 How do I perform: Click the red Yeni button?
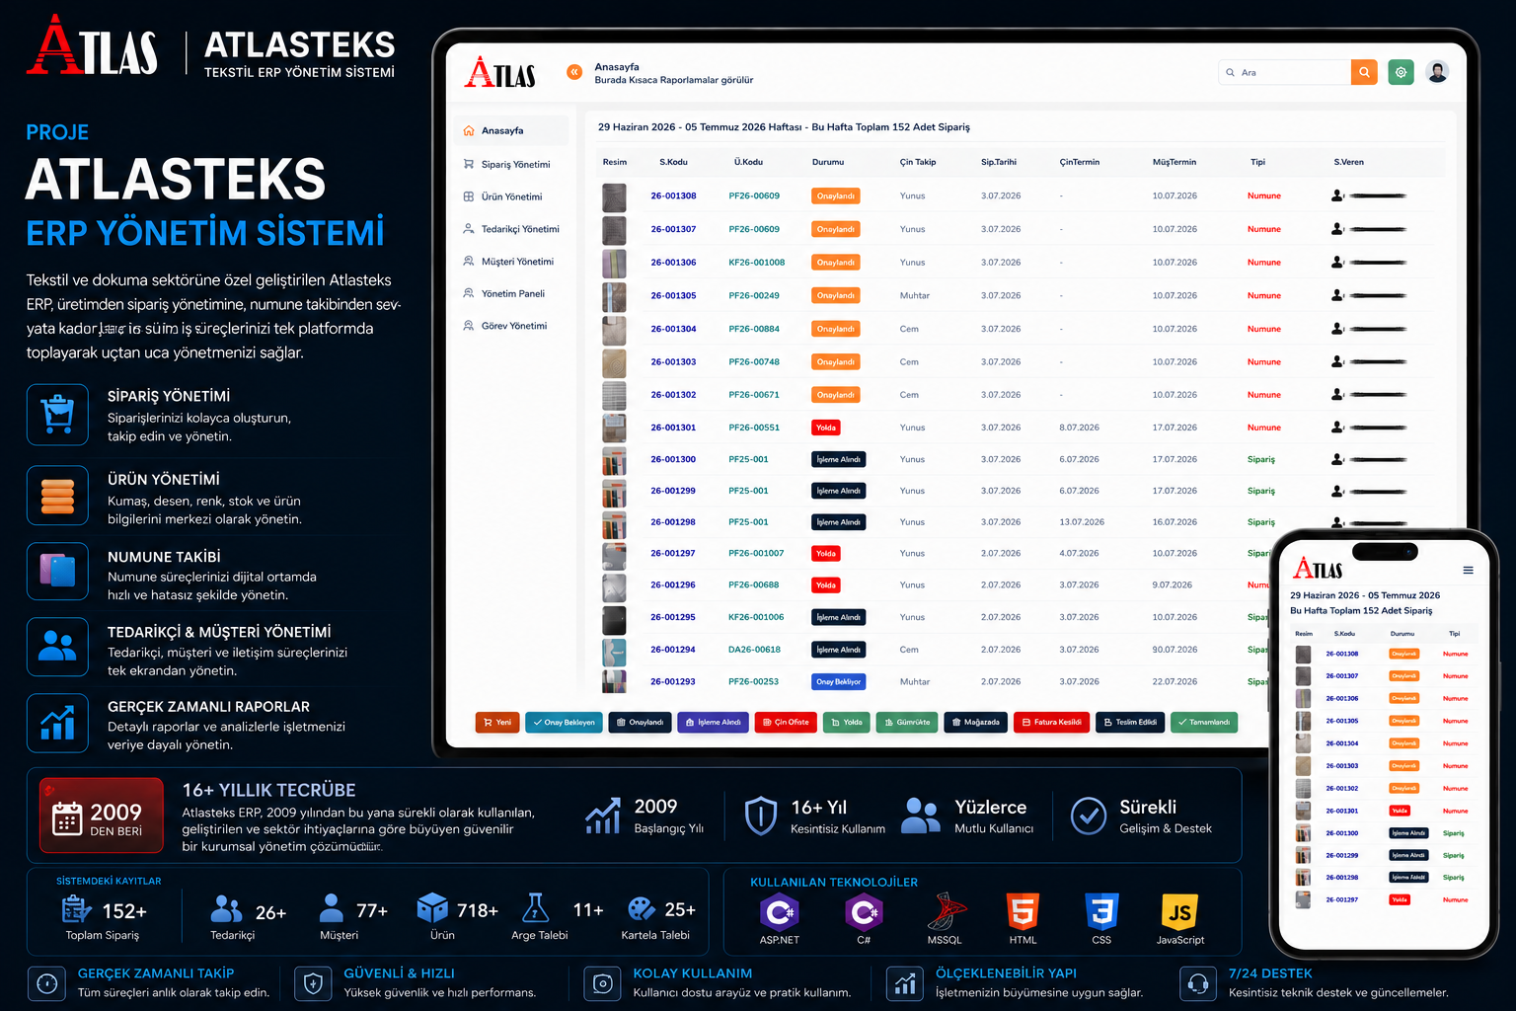tap(497, 723)
